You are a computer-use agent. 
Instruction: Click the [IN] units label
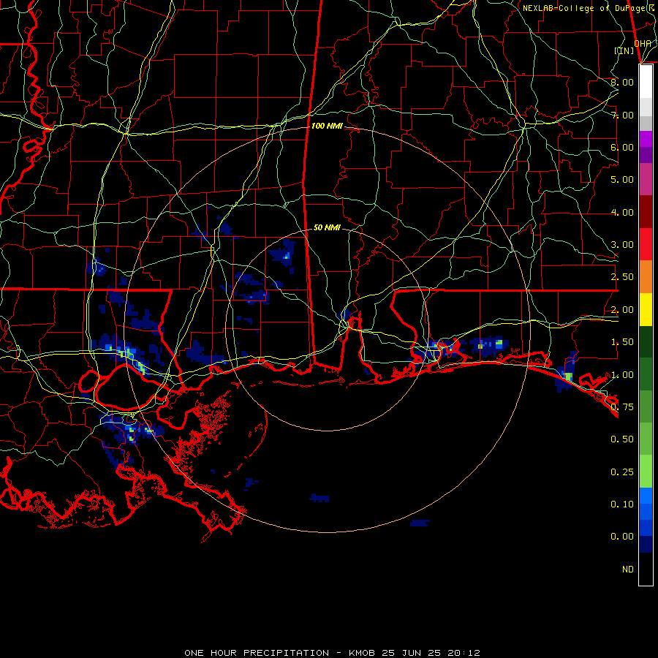pyautogui.click(x=624, y=50)
